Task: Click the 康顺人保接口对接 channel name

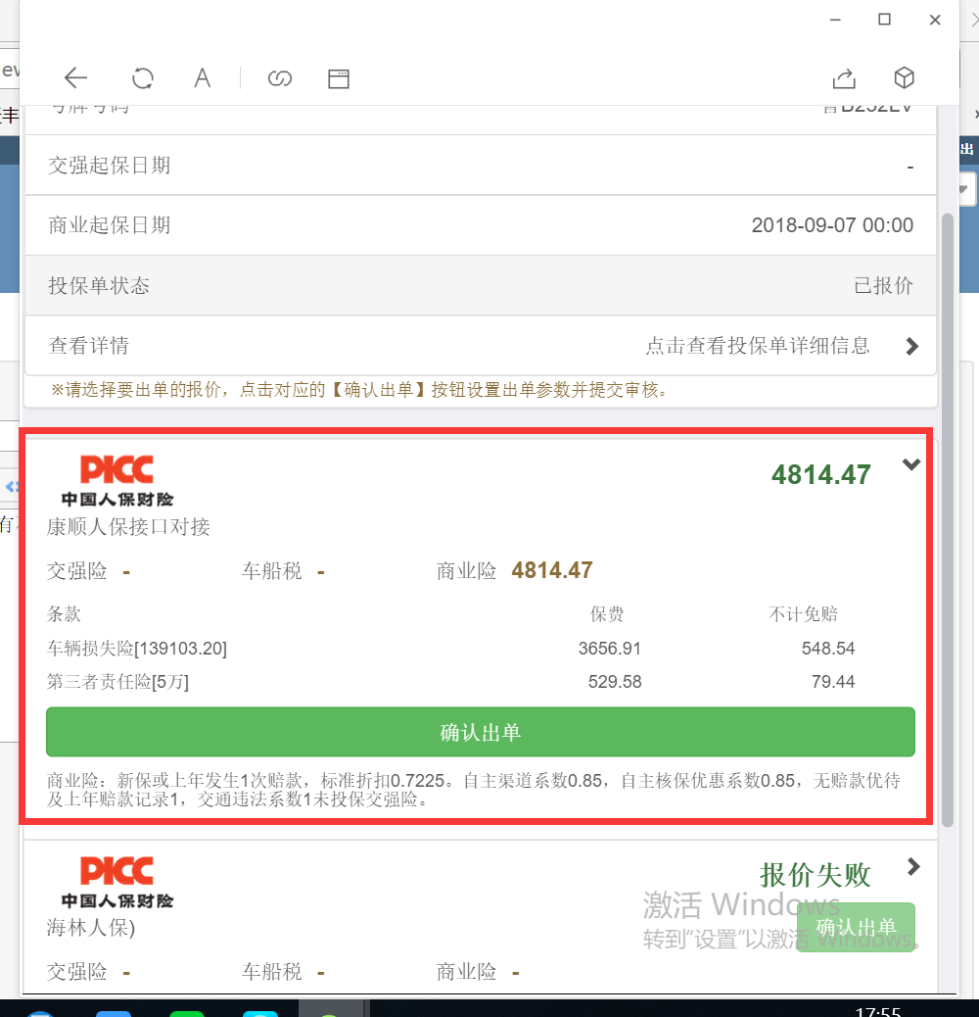Action: [128, 527]
